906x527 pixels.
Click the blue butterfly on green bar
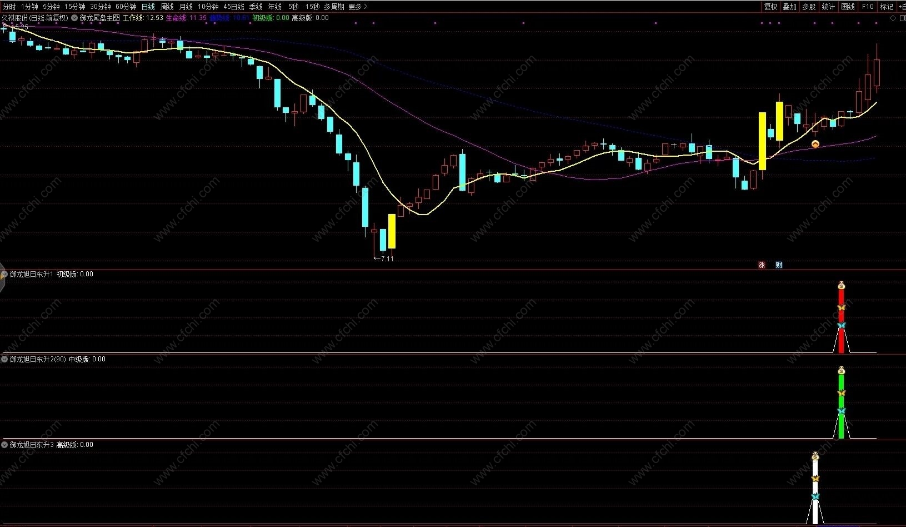click(841, 411)
